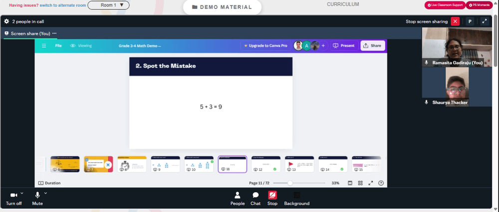
Task: Open call settings gear icon
Action: click(6, 21)
